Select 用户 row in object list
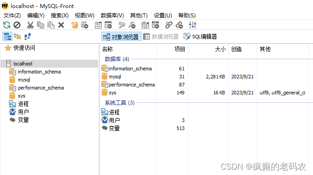 [x=114, y=120]
